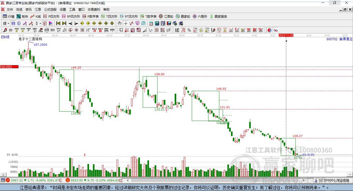Screen dimensions: 353x191
Task: Open the 文件 menu
Action: [x=10, y=9]
